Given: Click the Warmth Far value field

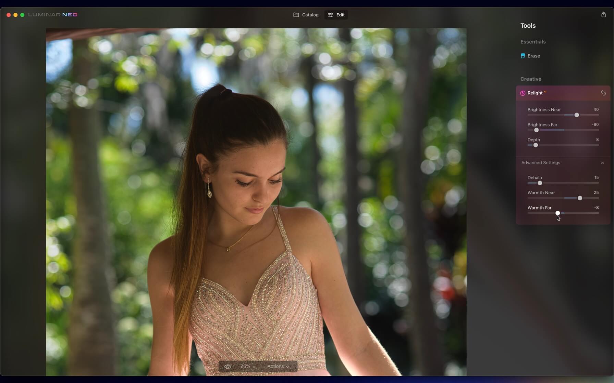Looking at the screenshot, I should [x=596, y=208].
